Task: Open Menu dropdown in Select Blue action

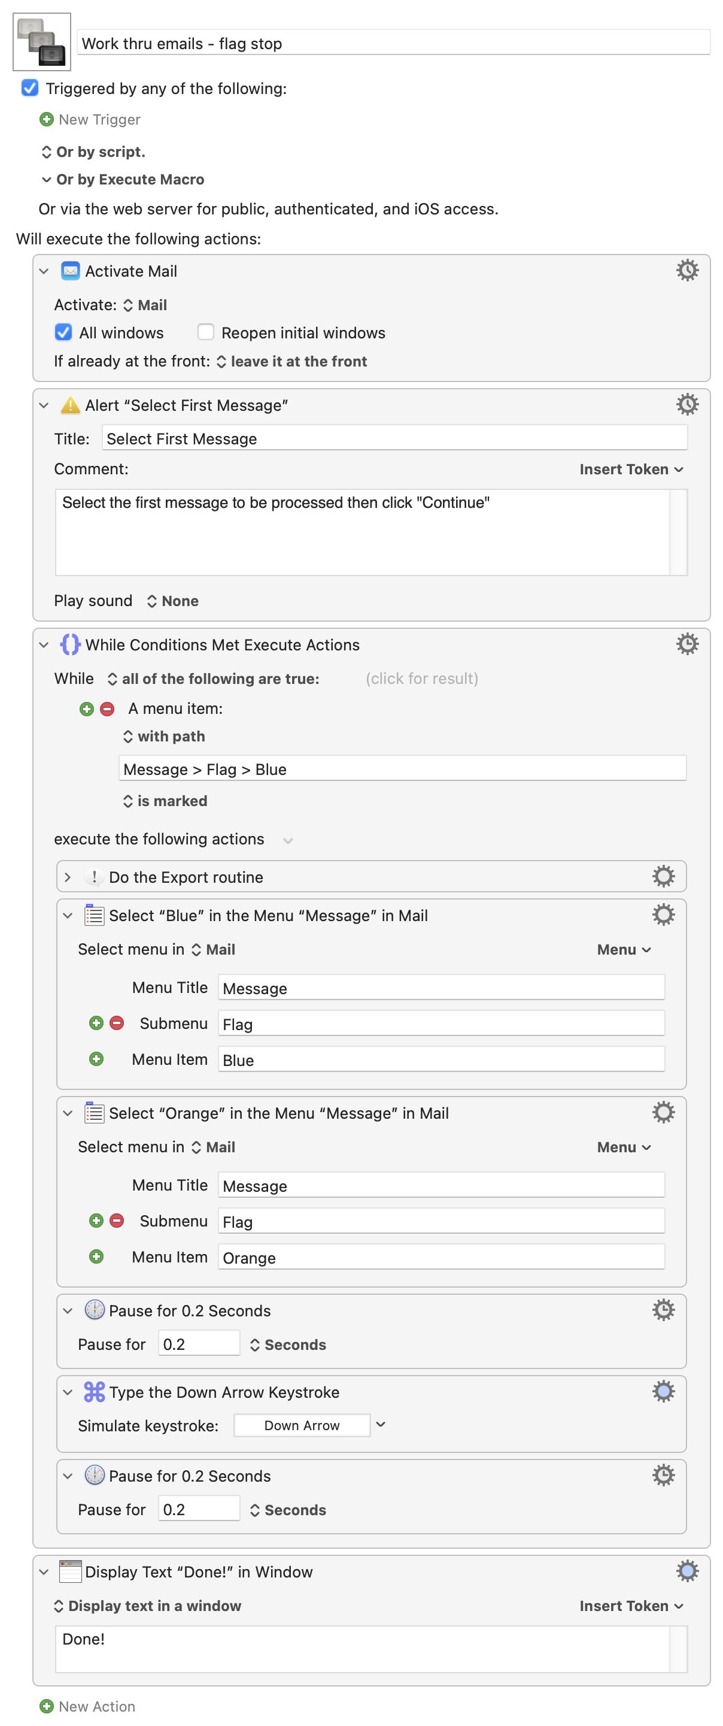Action: pos(623,949)
